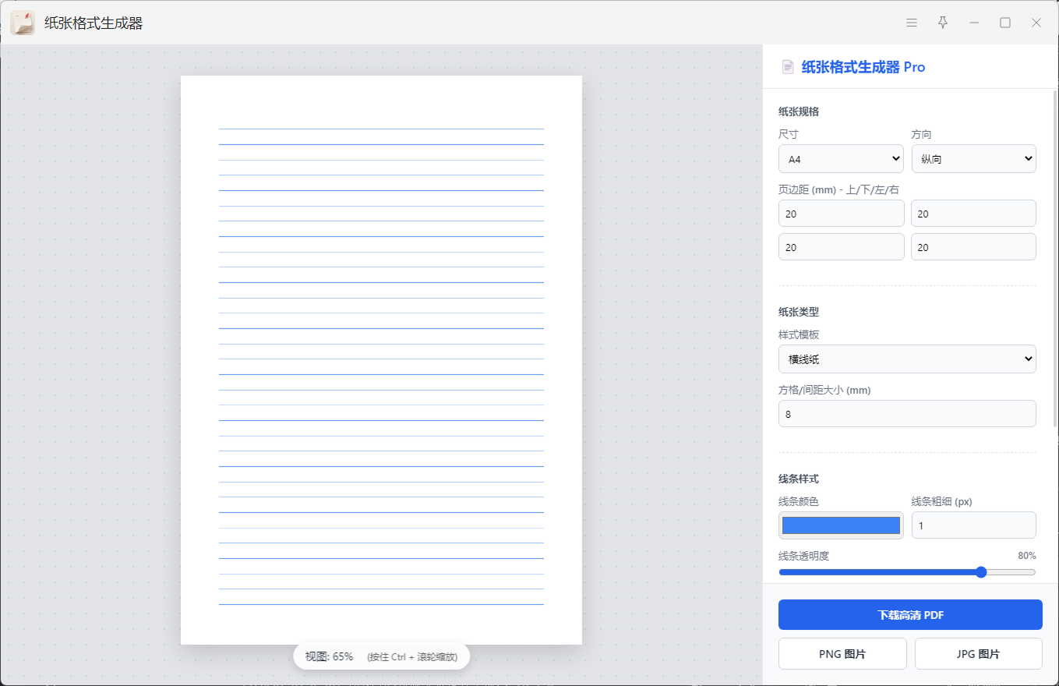Select the 线条粗细 (px) input field

click(973, 525)
